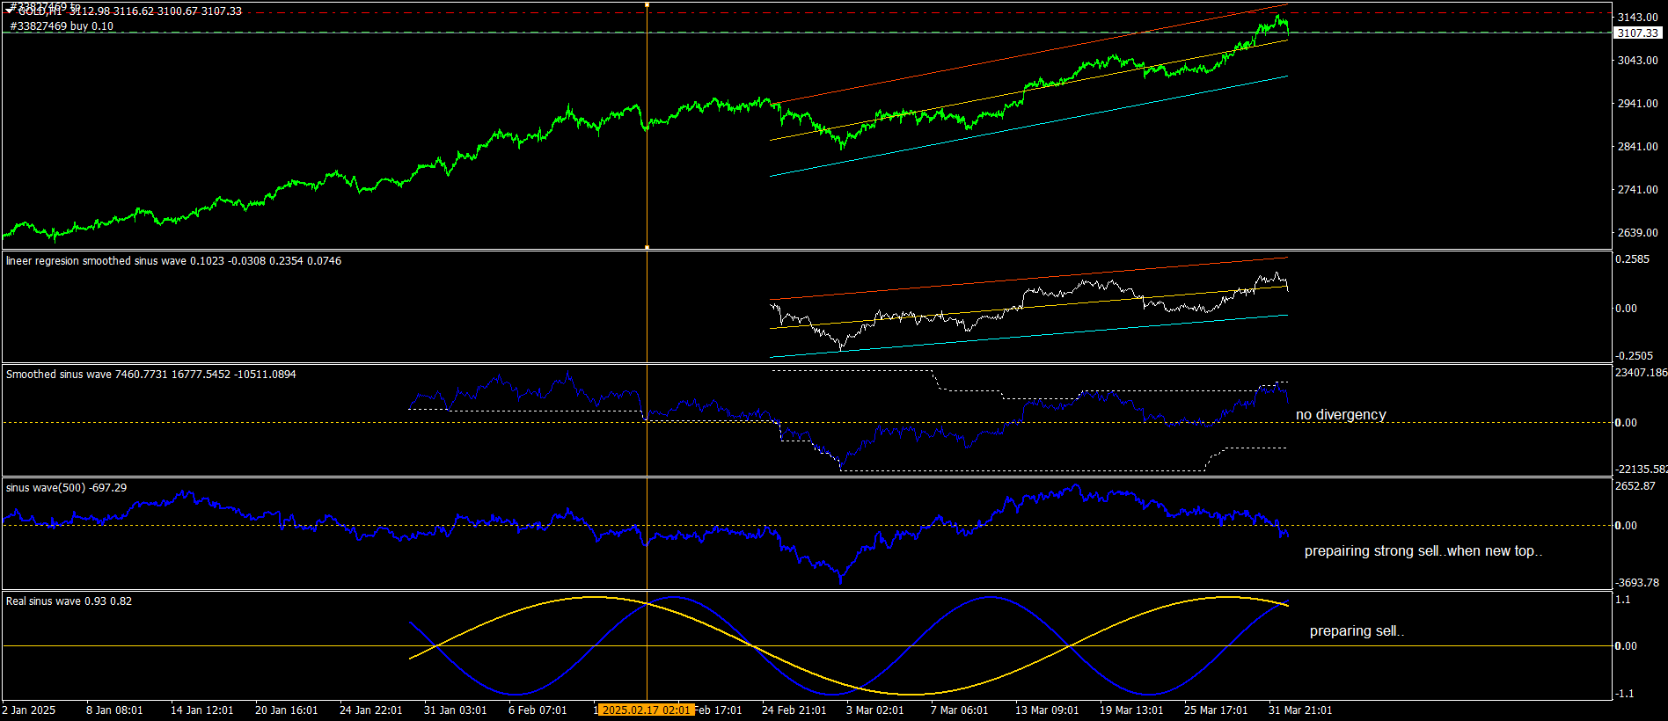This screenshot has width=1668, height=721.
Task: Click the 0.00 level in lineer regresion scale
Action: point(1626,309)
